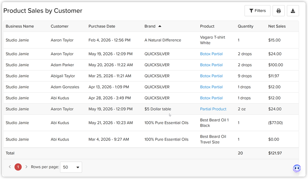308x179 pixels.
Task: Open the chat assistant bubble
Action: tap(297, 168)
